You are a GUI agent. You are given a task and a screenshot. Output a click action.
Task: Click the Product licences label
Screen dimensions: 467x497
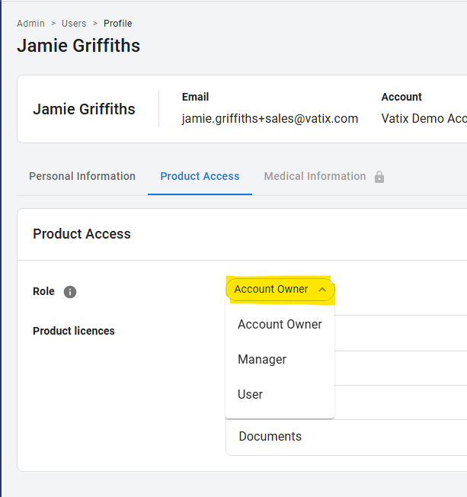tap(74, 331)
